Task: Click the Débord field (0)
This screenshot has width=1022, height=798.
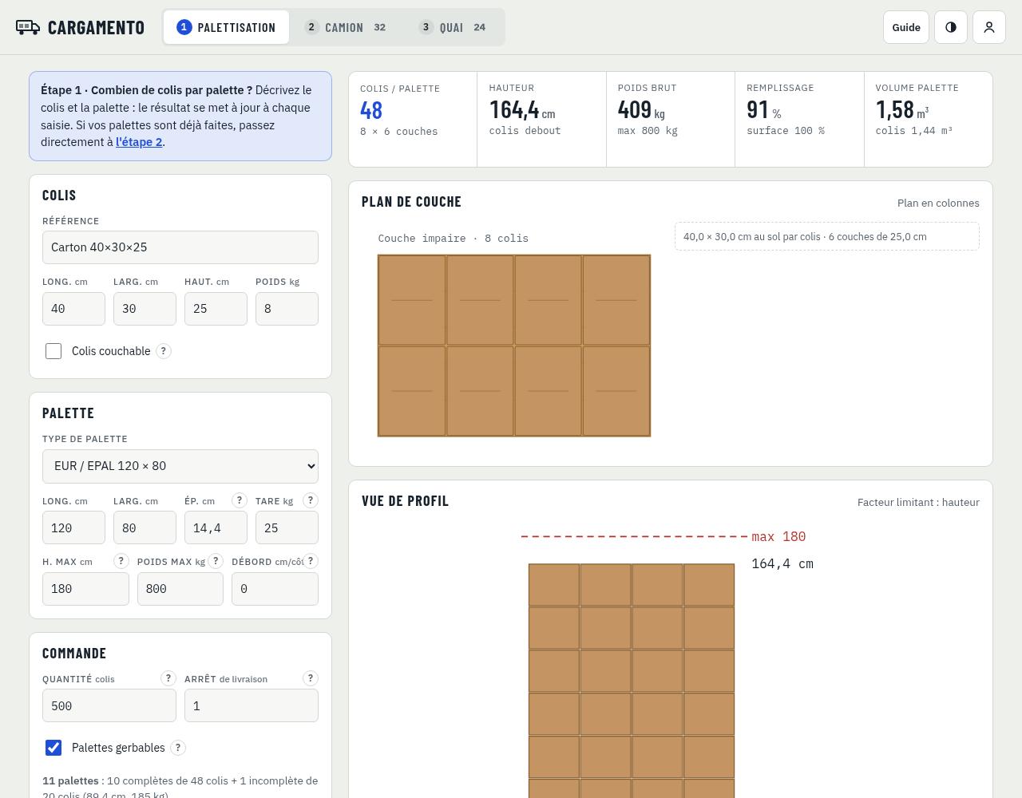Action: 275,589
